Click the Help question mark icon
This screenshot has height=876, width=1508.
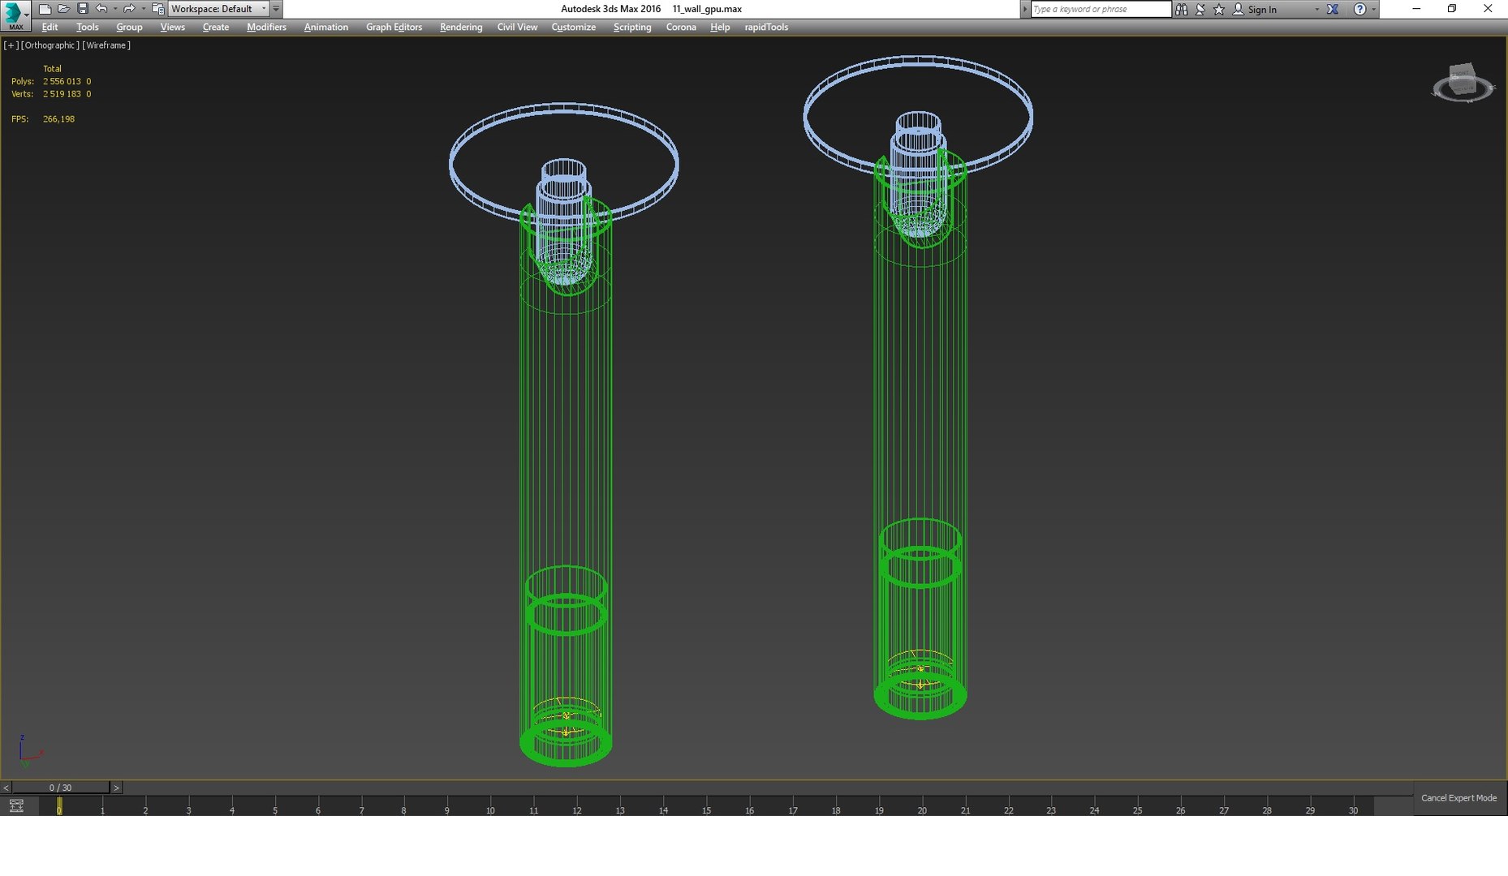[x=1359, y=9]
